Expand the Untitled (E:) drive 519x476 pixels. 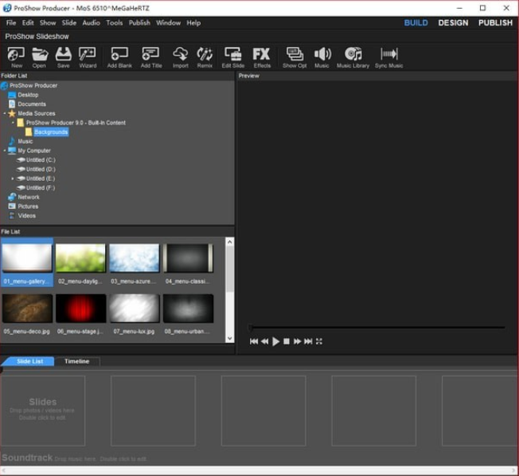13,179
